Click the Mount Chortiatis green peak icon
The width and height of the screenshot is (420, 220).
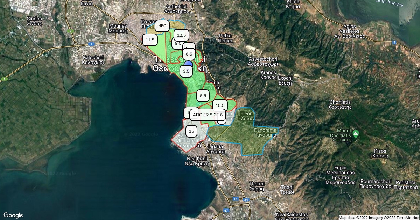coord(356,133)
